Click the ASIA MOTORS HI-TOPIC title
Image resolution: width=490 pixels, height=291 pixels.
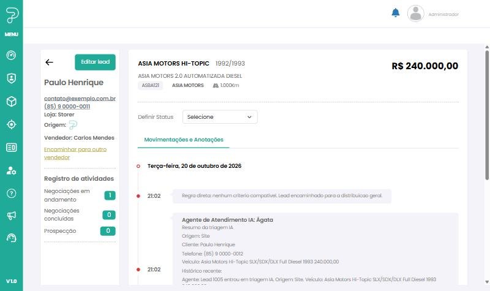click(x=173, y=64)
